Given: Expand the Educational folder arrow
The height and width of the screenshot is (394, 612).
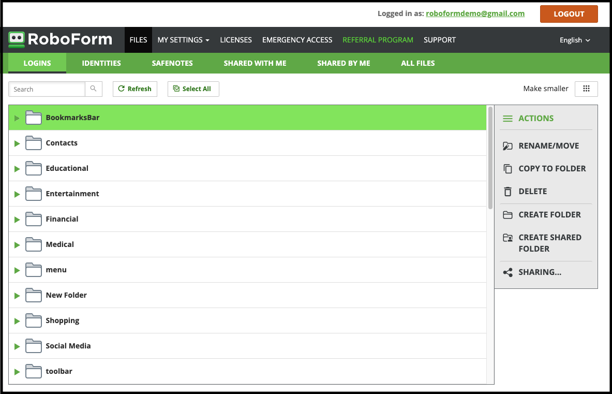Looking at the screenshot, I should pyautogui.click(x=17, y=169).
